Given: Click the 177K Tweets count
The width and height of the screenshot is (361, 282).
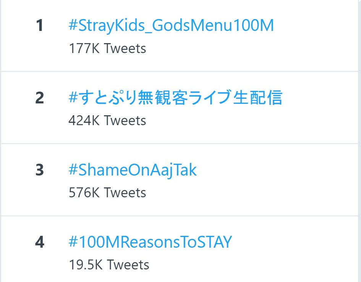Looking at the screenshot, I should pos(107,48).
